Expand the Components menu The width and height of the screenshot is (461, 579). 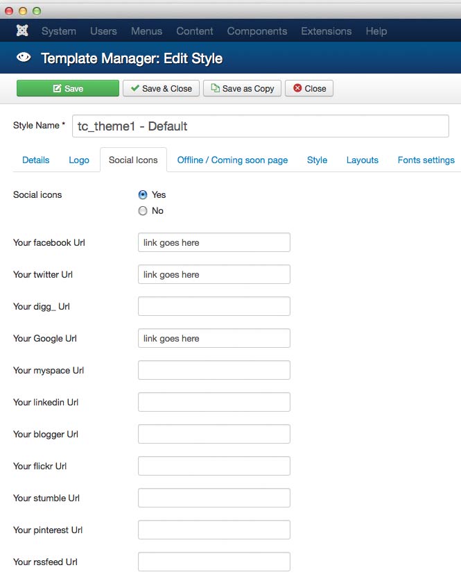point(256,31)
